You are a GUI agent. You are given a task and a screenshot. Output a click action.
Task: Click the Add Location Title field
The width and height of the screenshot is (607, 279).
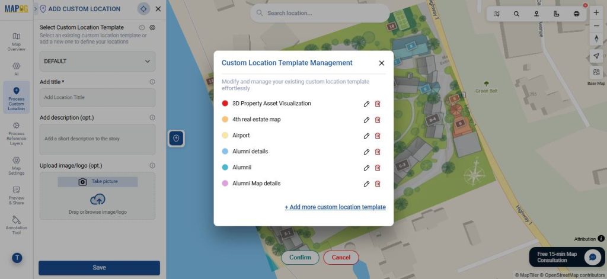coord(98,98)
